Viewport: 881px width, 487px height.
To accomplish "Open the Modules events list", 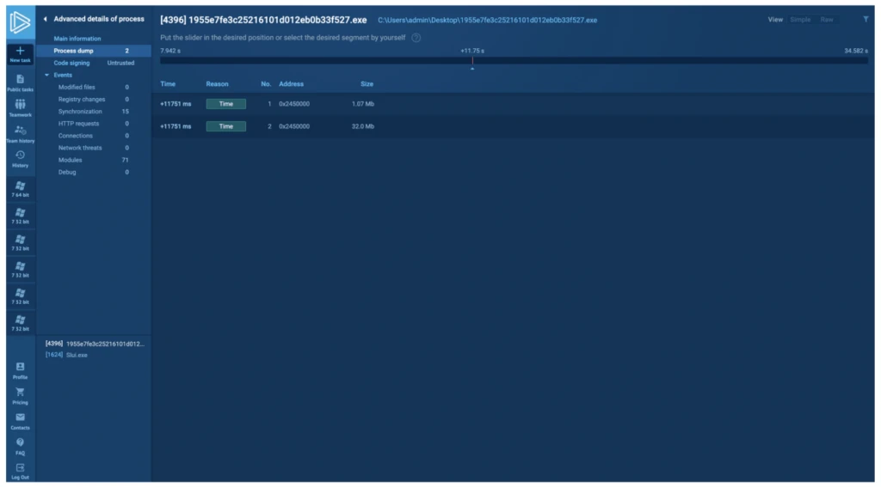I will [94, 160].
